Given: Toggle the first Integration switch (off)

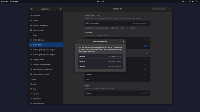Looking at the screenshot, I should point(146,40).
